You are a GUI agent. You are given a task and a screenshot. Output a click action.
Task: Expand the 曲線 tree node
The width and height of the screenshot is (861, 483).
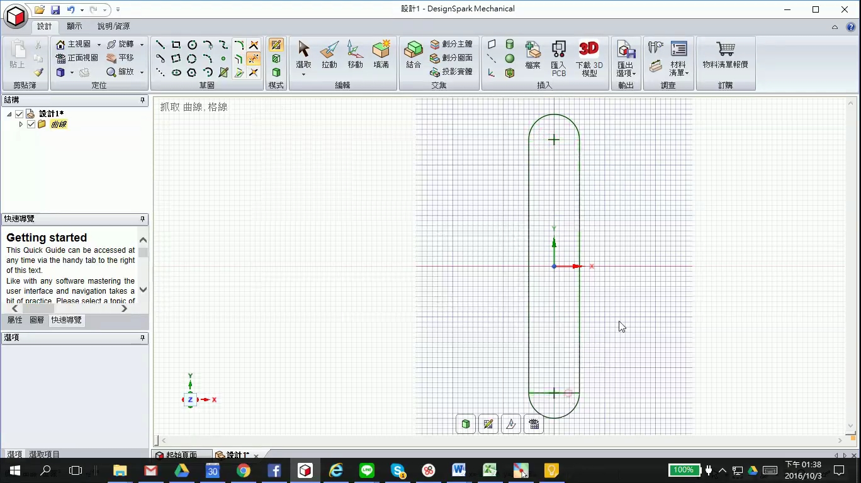(21, 125)
